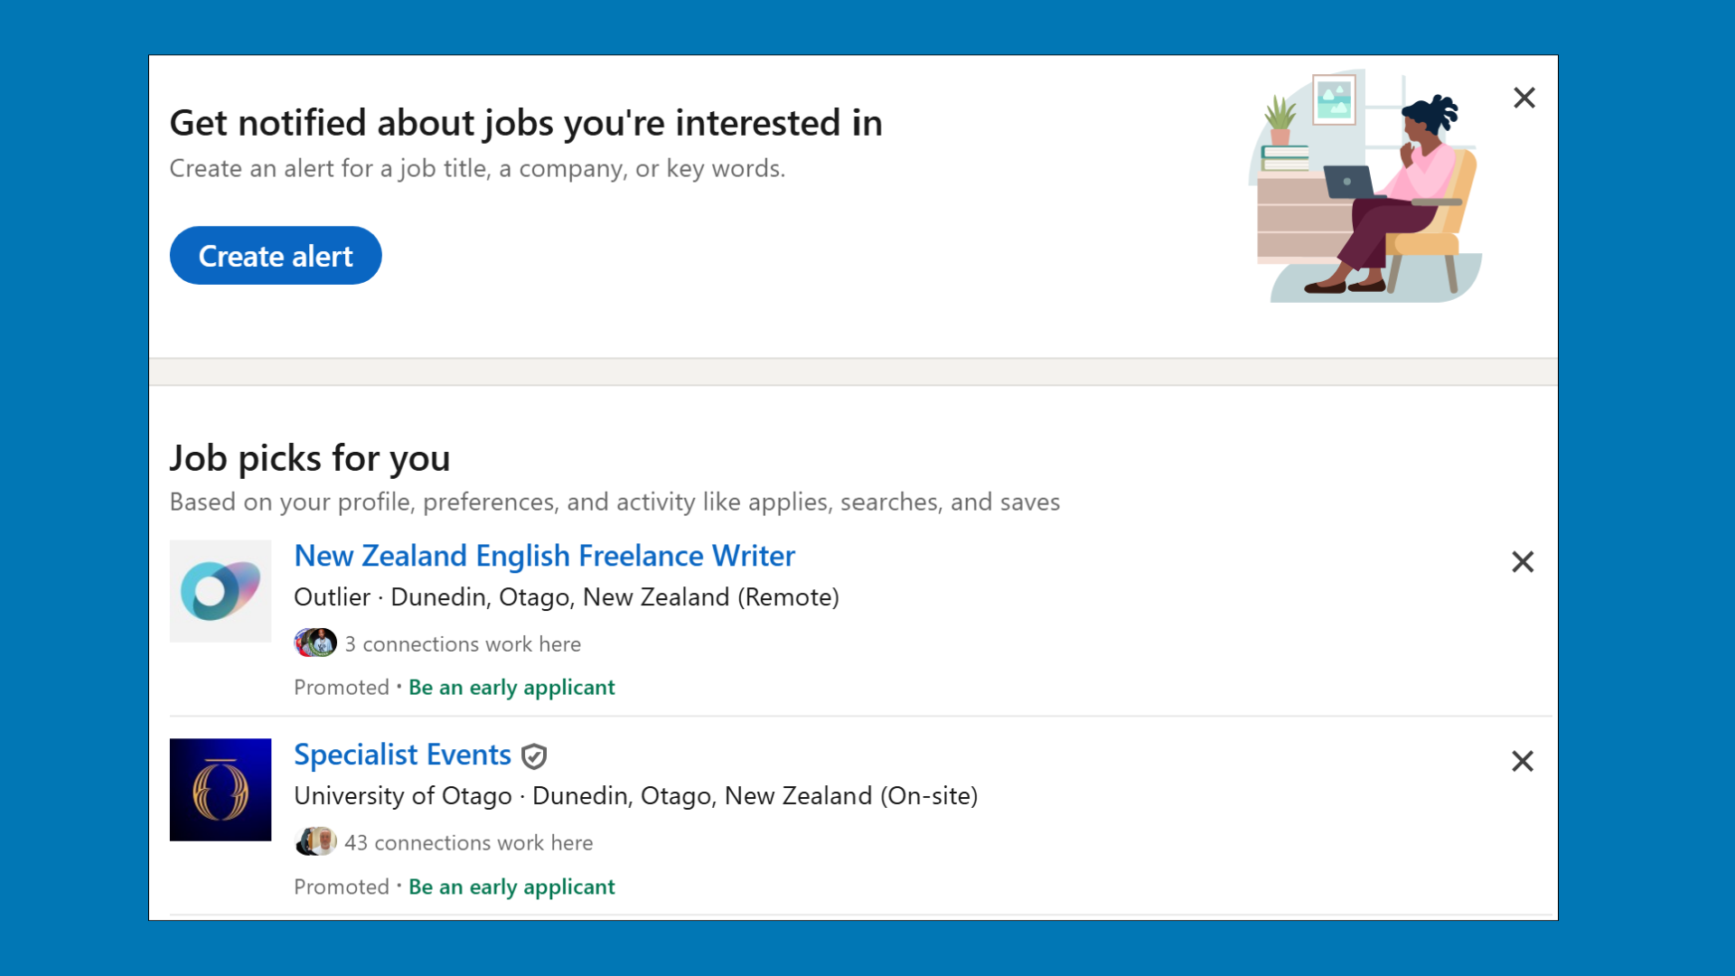Viewport: 1735px width, 976px height.
Task: Click Be an early applicant on Freelance Writer job
Action: pyautogui.click(x=511, y=687)
